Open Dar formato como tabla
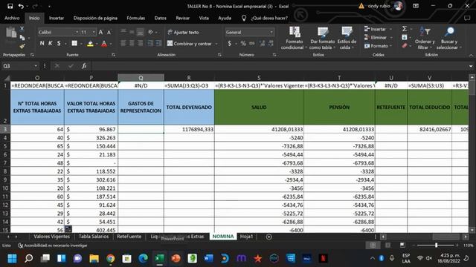Viewport: 476px width, 267px height. click(322, 39)
